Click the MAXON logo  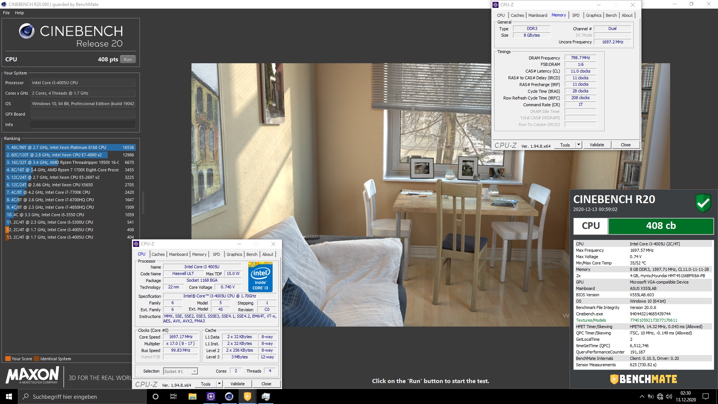pyautogui.click(x=33, y=375)
